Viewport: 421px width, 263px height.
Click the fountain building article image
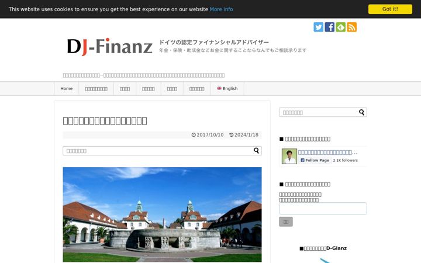tap(162, 214)
